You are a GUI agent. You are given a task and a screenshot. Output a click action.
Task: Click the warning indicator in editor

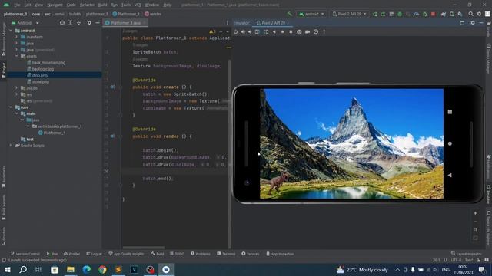click(x=212, y=31)
